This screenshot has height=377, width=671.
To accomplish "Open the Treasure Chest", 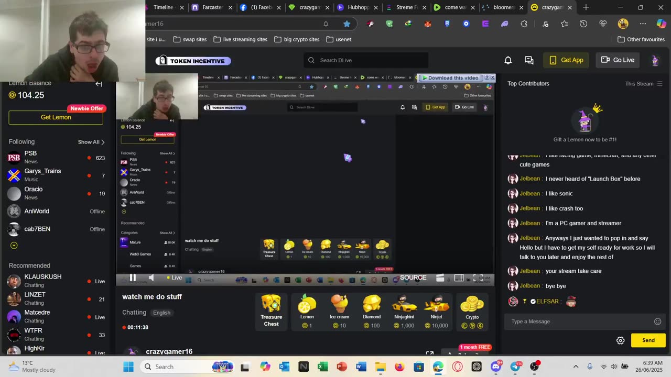I will (x=271, y=311).
